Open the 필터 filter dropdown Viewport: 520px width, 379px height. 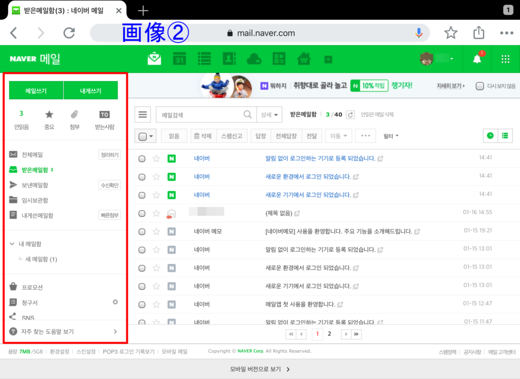tap(391, 136)
